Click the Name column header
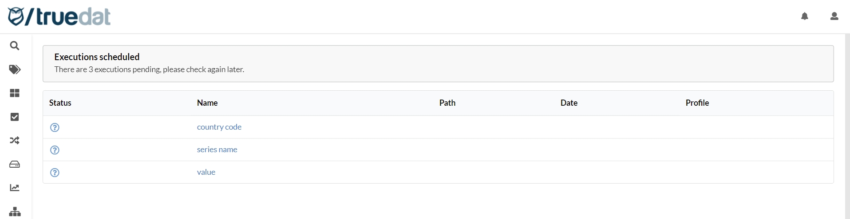The width and height of the screenshot is (850, 219). (x=207, y=103)
